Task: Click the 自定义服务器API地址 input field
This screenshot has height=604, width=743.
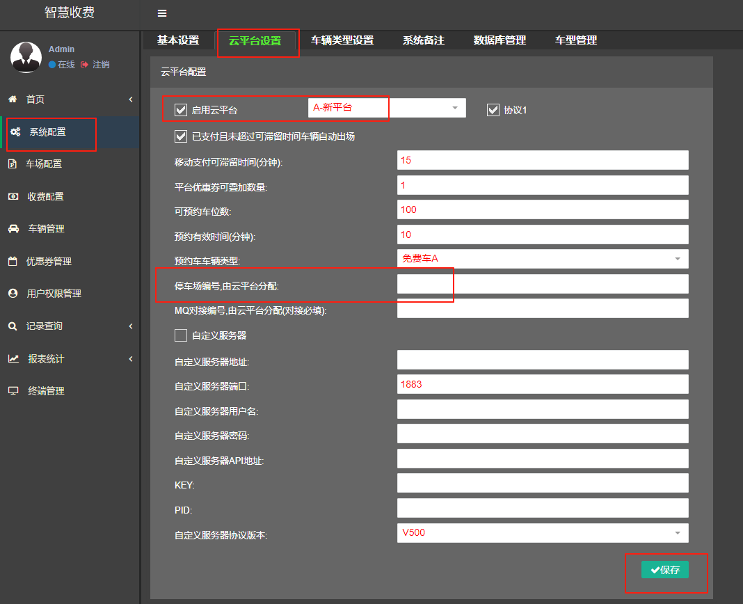Action: coord(543,459)
